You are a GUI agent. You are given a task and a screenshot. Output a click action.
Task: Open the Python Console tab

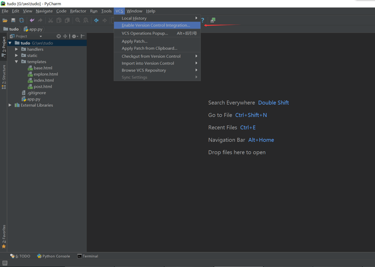54,256
